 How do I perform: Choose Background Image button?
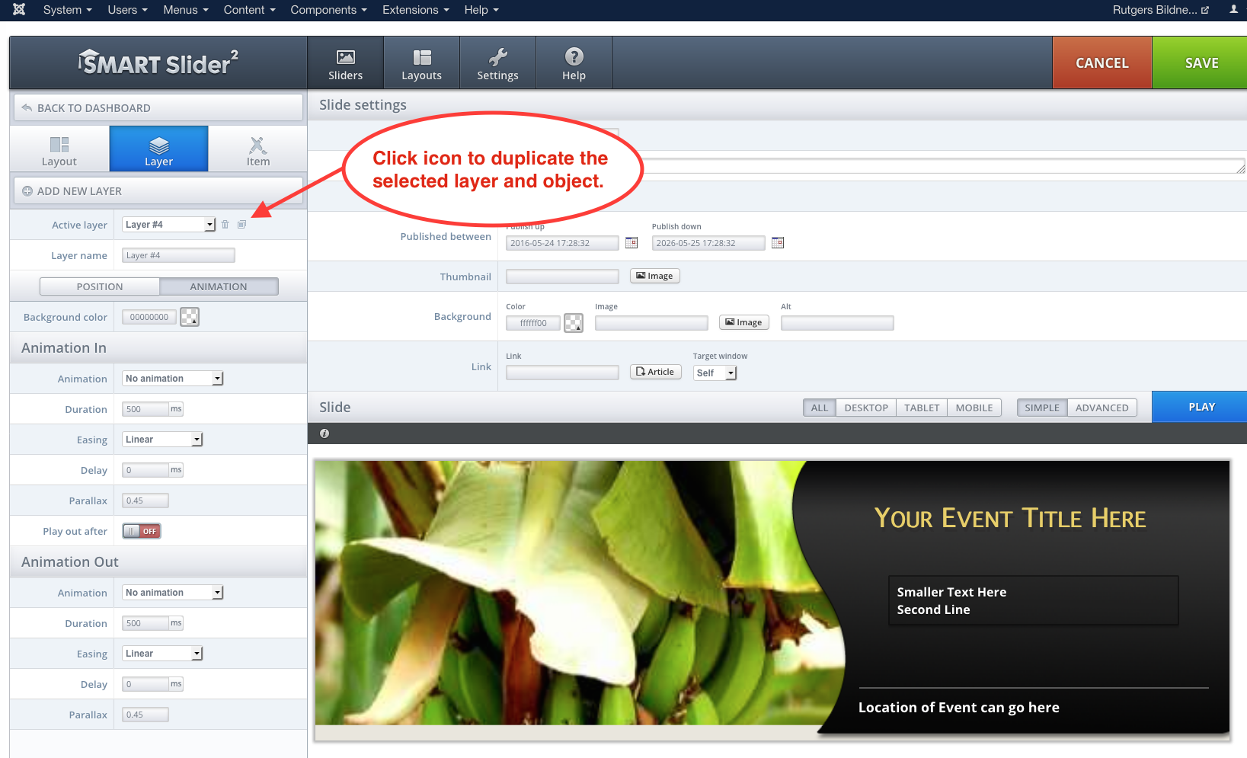click(744, 323)
